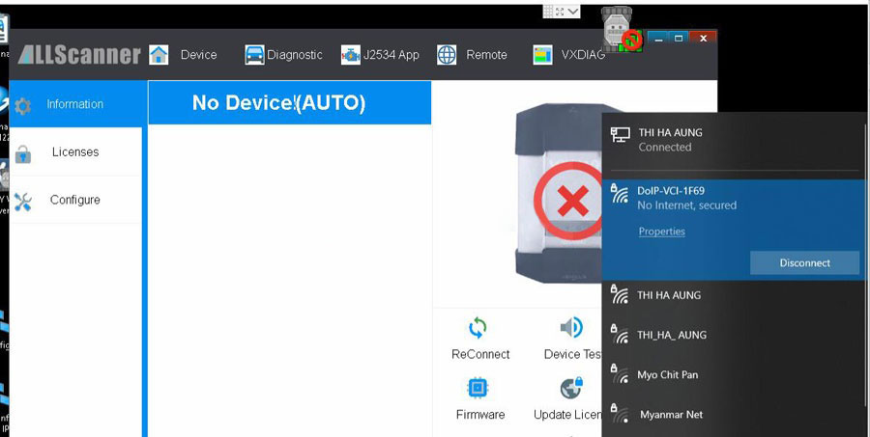The image size is (870, 437).
Task: Click the ReConnect label
Action: [x=480, y=354]
